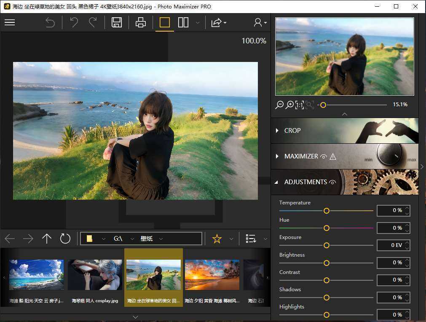Click the Zoom out magnifier icon

(279, 105)
